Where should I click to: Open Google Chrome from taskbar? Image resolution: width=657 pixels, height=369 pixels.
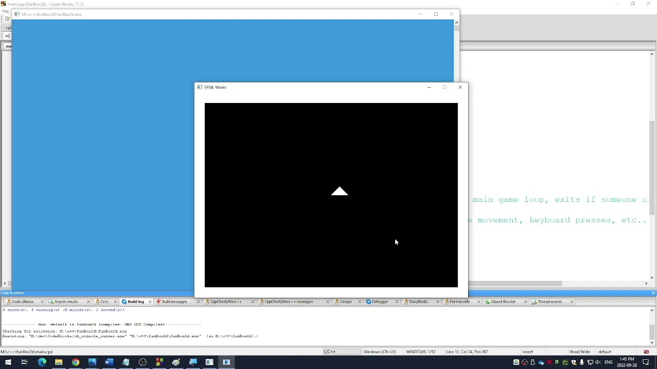75,362
